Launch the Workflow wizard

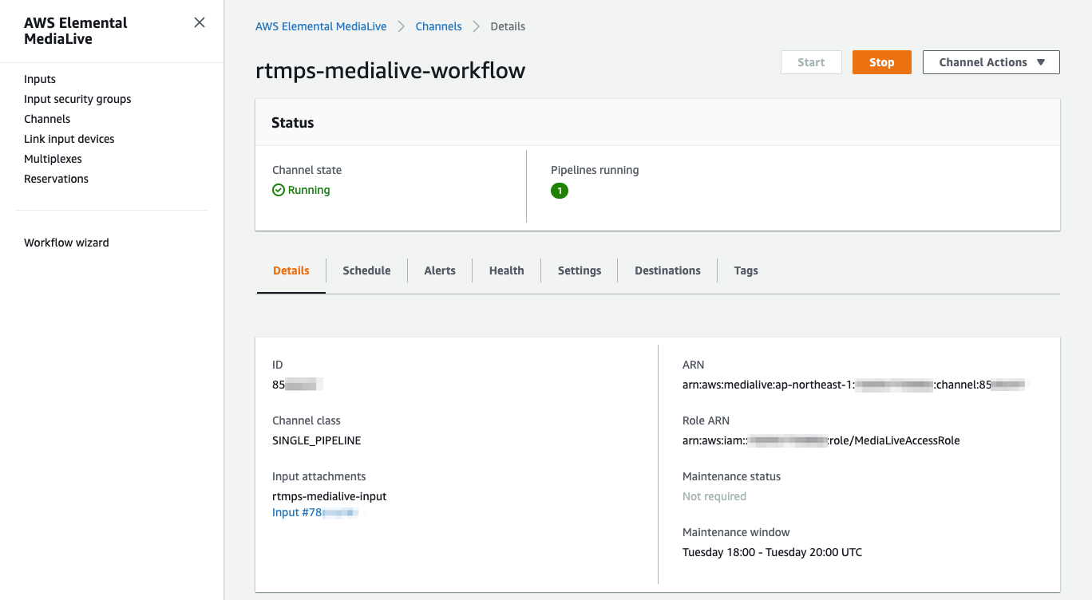[x=66, y=243]
